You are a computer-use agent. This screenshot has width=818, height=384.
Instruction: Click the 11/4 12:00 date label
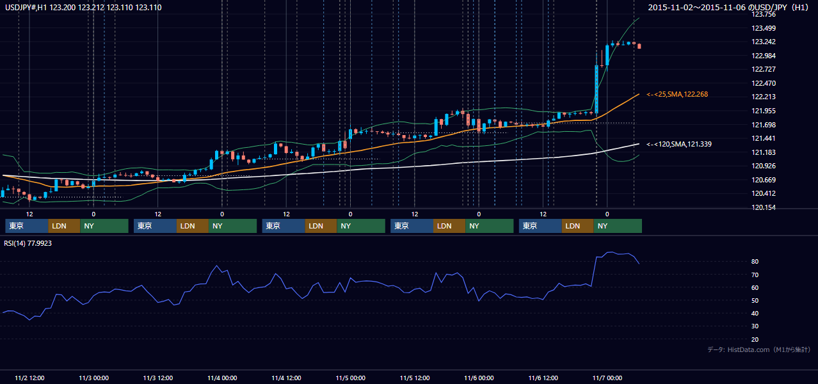pos(287,378)
